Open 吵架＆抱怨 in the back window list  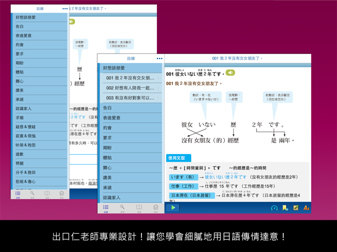[x=40, y=145]
